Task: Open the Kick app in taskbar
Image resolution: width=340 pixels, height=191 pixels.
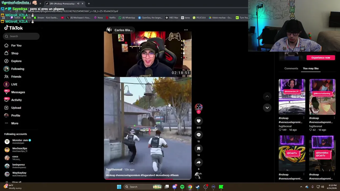Action: [221, 187]
